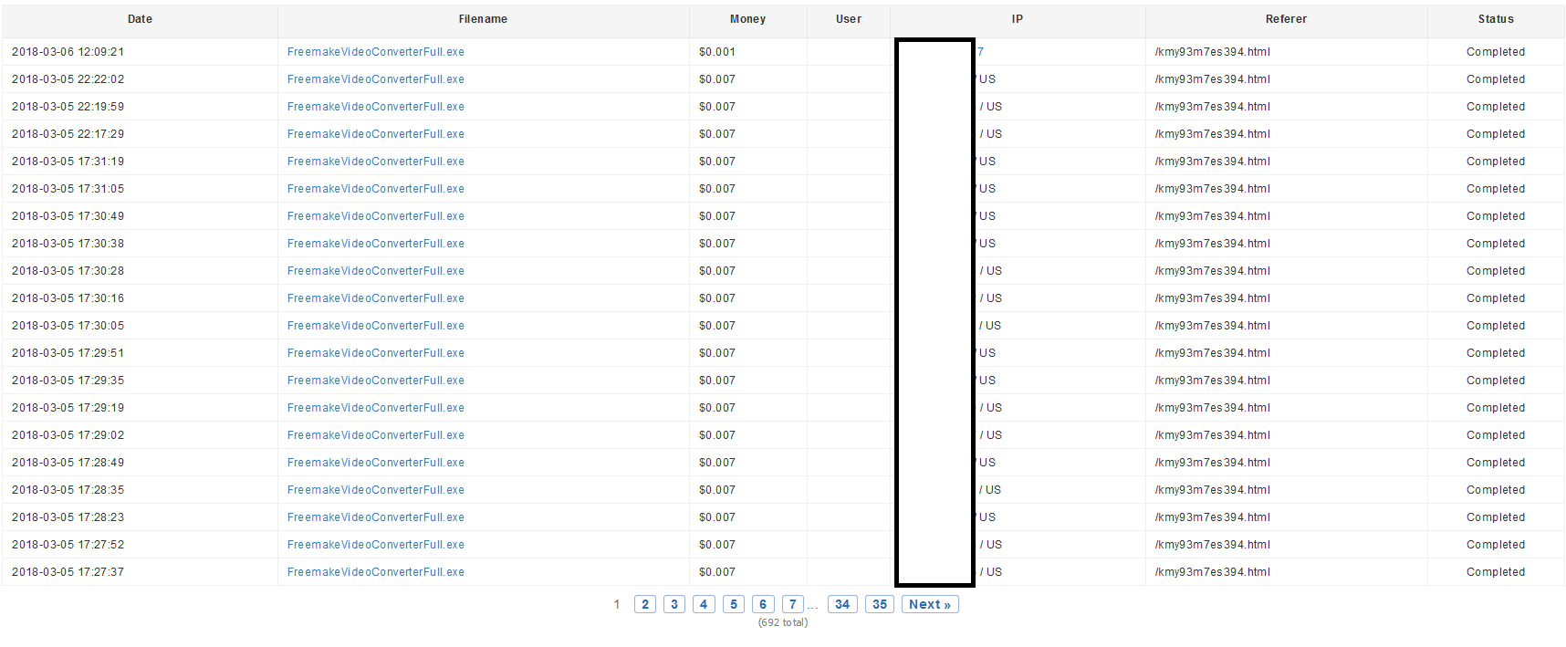
Task: Go to last page 35
Action: coord(880,604)
